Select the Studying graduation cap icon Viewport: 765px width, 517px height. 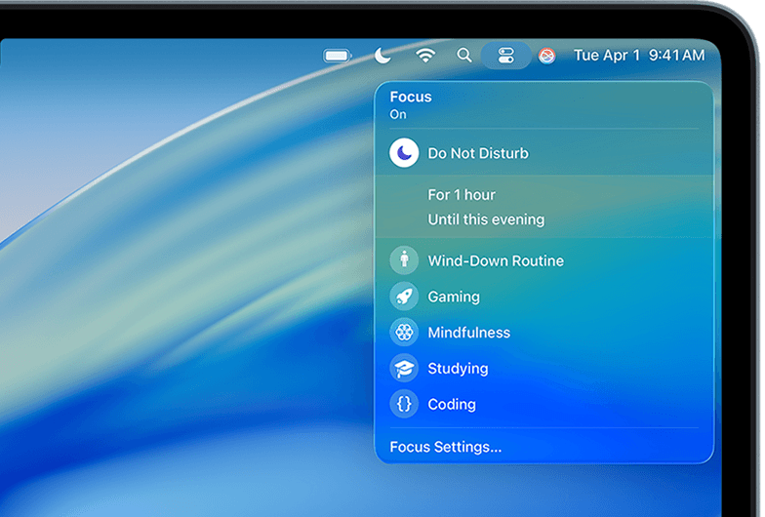[404, 369]
